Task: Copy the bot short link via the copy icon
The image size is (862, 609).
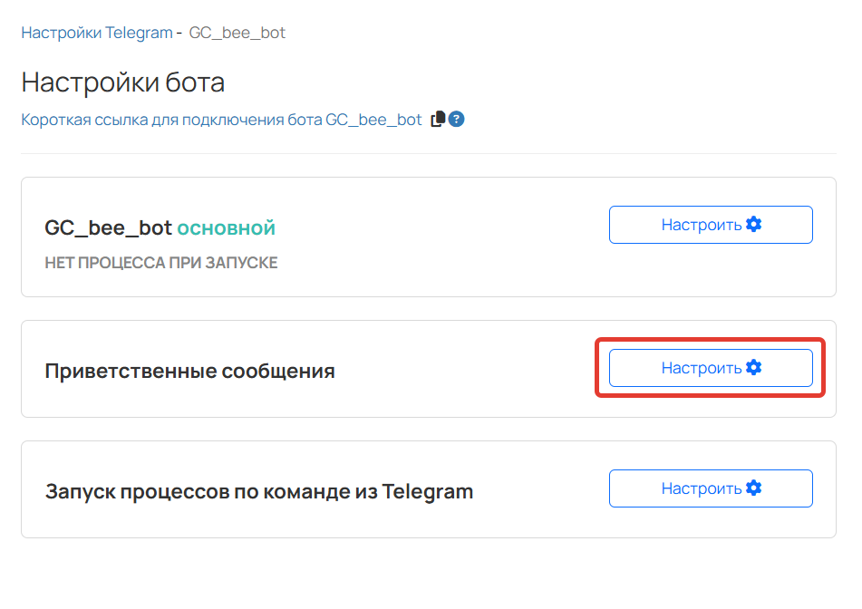Action: 438,119
